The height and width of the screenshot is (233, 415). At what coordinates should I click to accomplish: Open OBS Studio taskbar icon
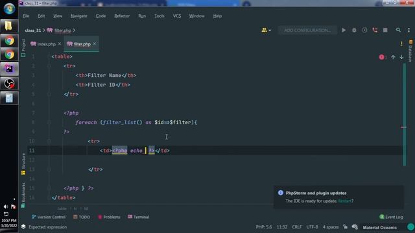coord(9,83)
